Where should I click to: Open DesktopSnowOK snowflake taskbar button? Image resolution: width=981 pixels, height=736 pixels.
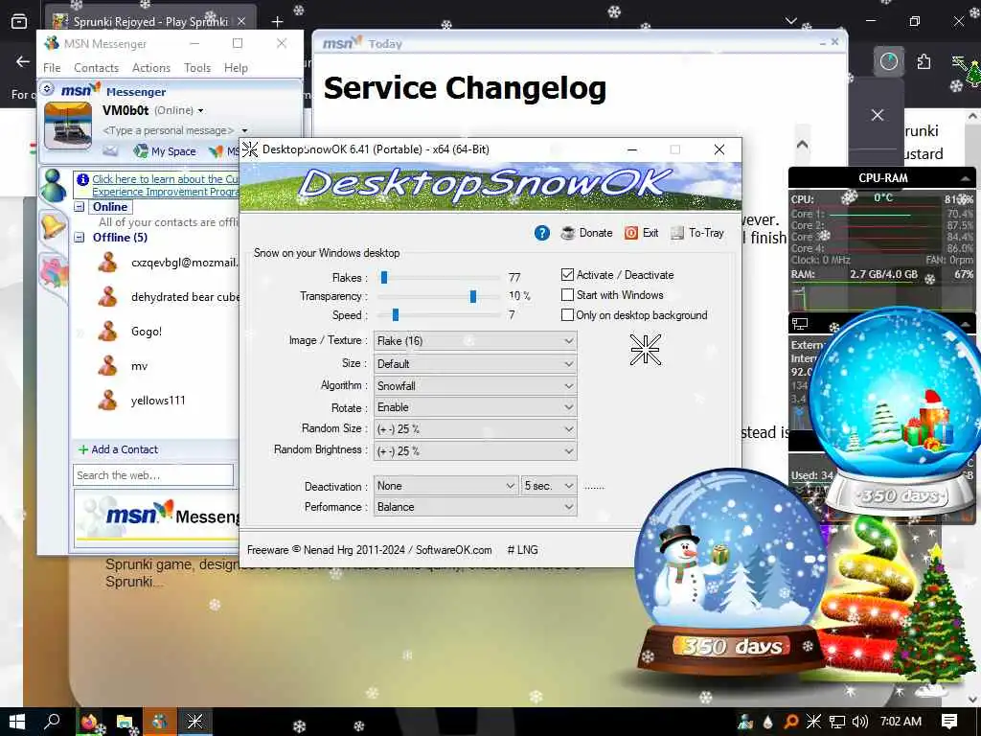pyautogui.click(x=194, y=722)
